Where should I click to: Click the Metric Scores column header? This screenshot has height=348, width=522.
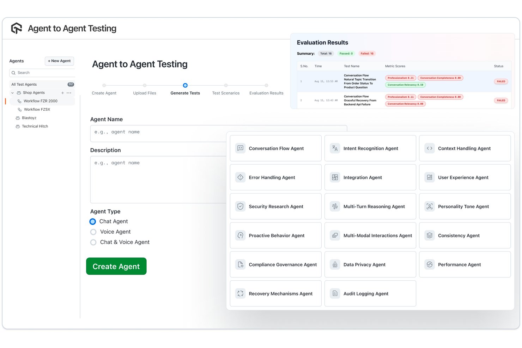pos(395,66)
